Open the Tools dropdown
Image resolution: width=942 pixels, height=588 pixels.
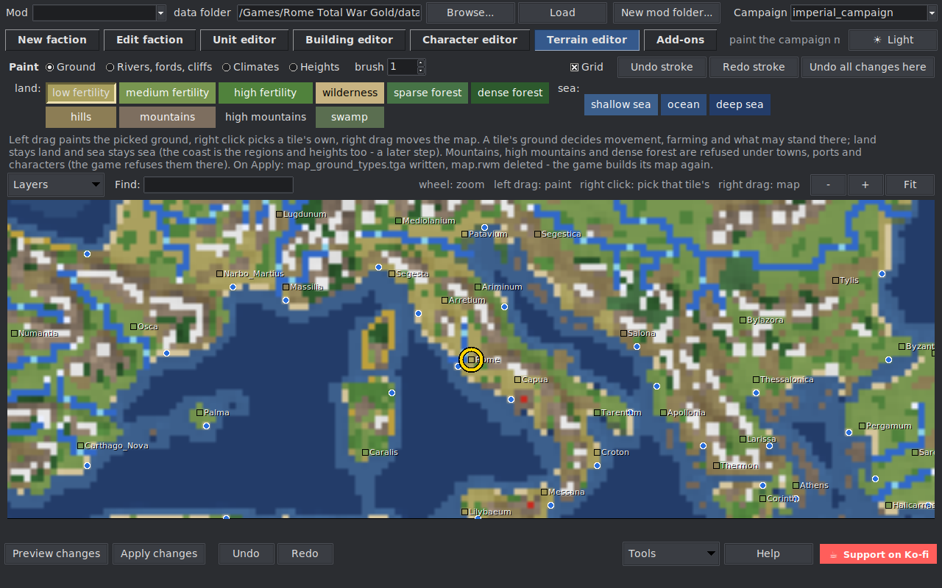coord(670,553)
